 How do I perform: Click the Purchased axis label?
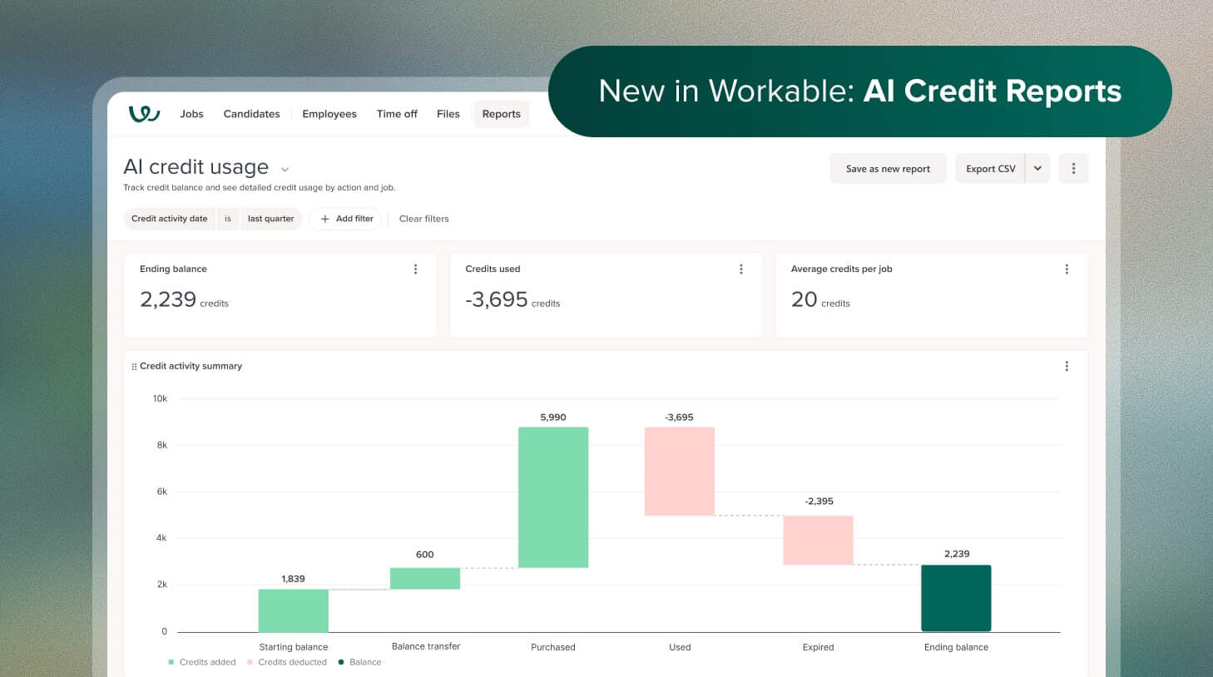pos(553,647)
